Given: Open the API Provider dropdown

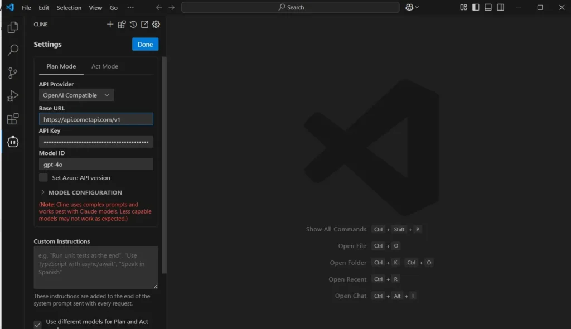Looking at the screenshot, I should tap(76, 95).
